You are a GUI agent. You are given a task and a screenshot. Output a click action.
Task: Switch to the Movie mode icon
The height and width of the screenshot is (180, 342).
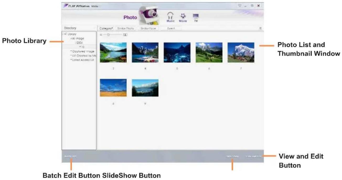tap(183, 17)
